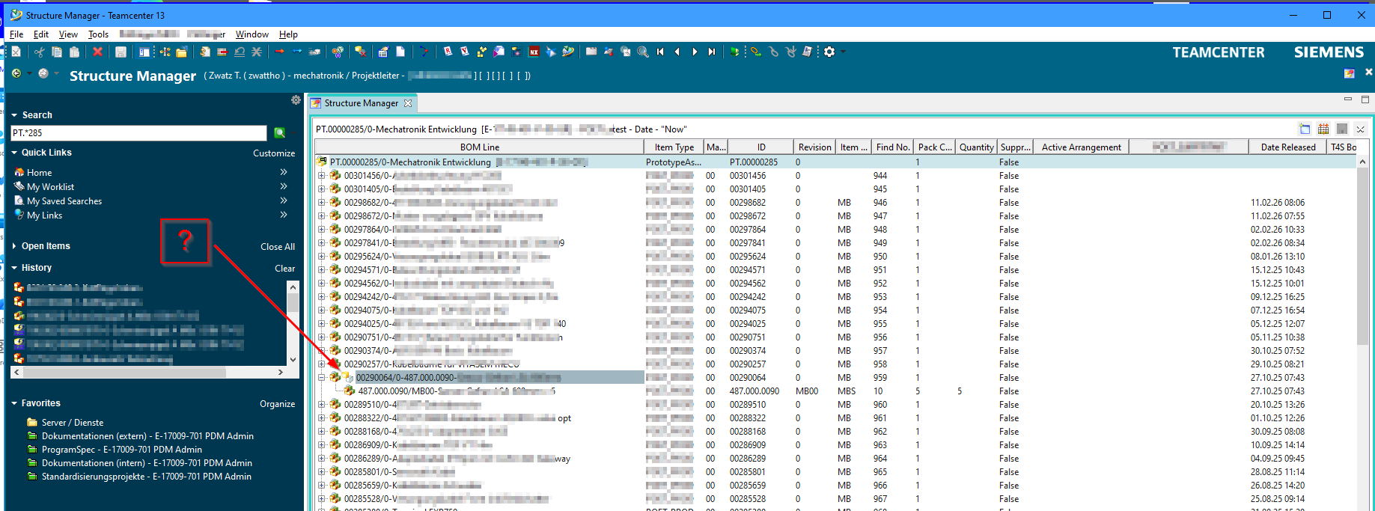Expand the Open Items section
Screen dimensions: 1375x511
coord(14,246)
